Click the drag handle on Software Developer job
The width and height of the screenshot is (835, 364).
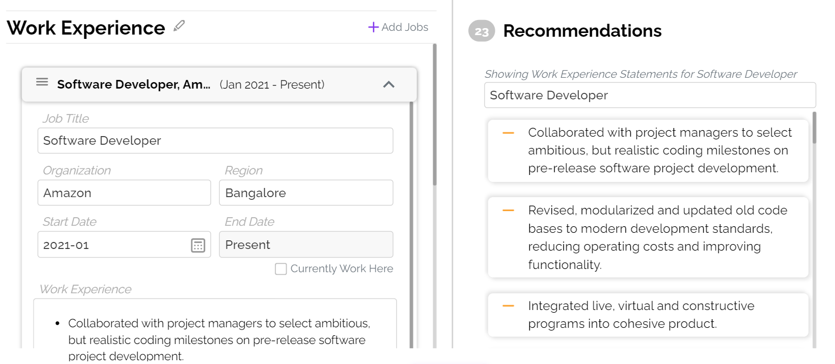tap(42, 82)
